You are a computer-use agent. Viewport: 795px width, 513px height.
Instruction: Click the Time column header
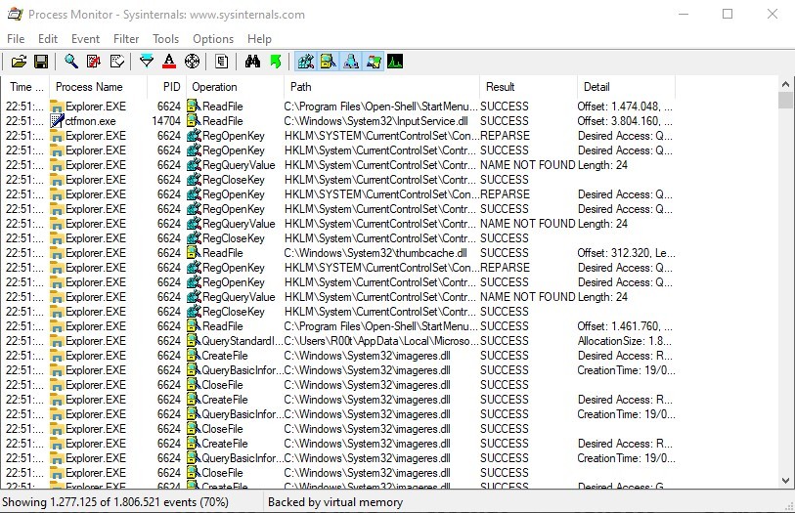(x=25, y=87)
